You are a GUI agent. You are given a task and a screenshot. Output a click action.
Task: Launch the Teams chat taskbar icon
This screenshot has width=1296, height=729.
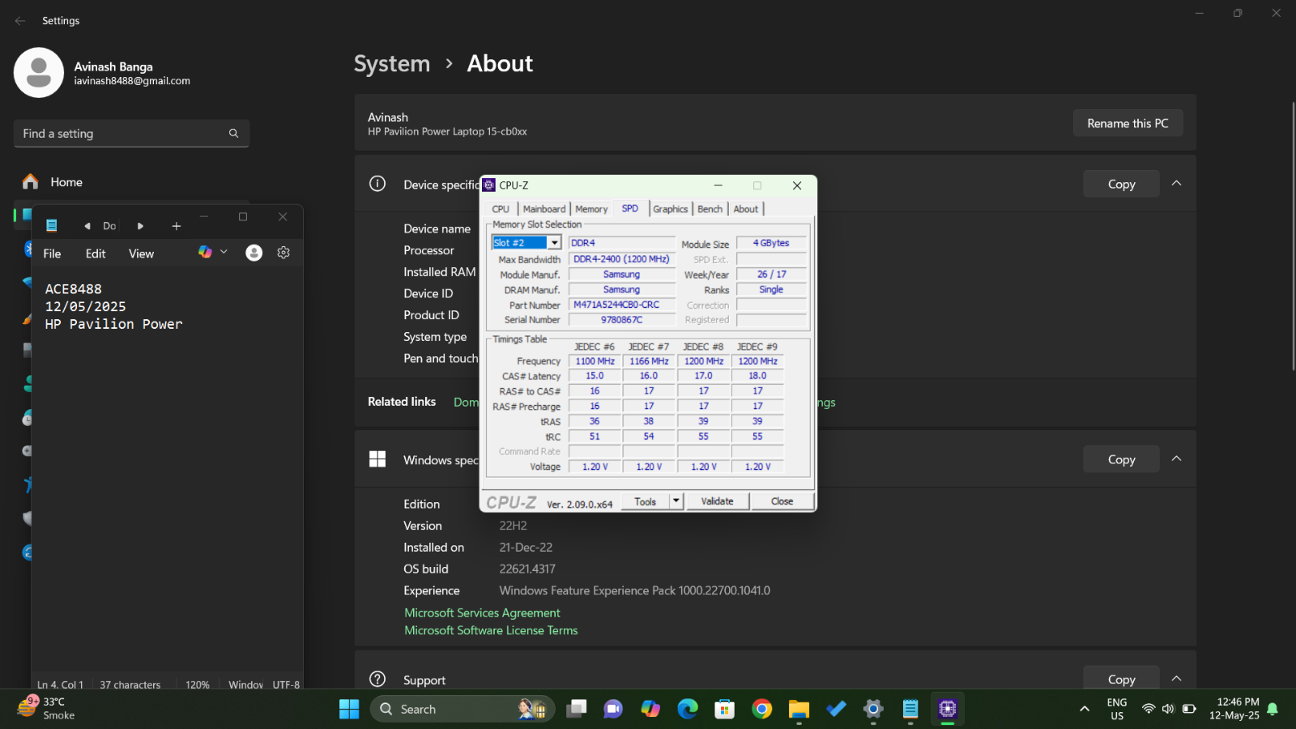(x=613, y=709)
